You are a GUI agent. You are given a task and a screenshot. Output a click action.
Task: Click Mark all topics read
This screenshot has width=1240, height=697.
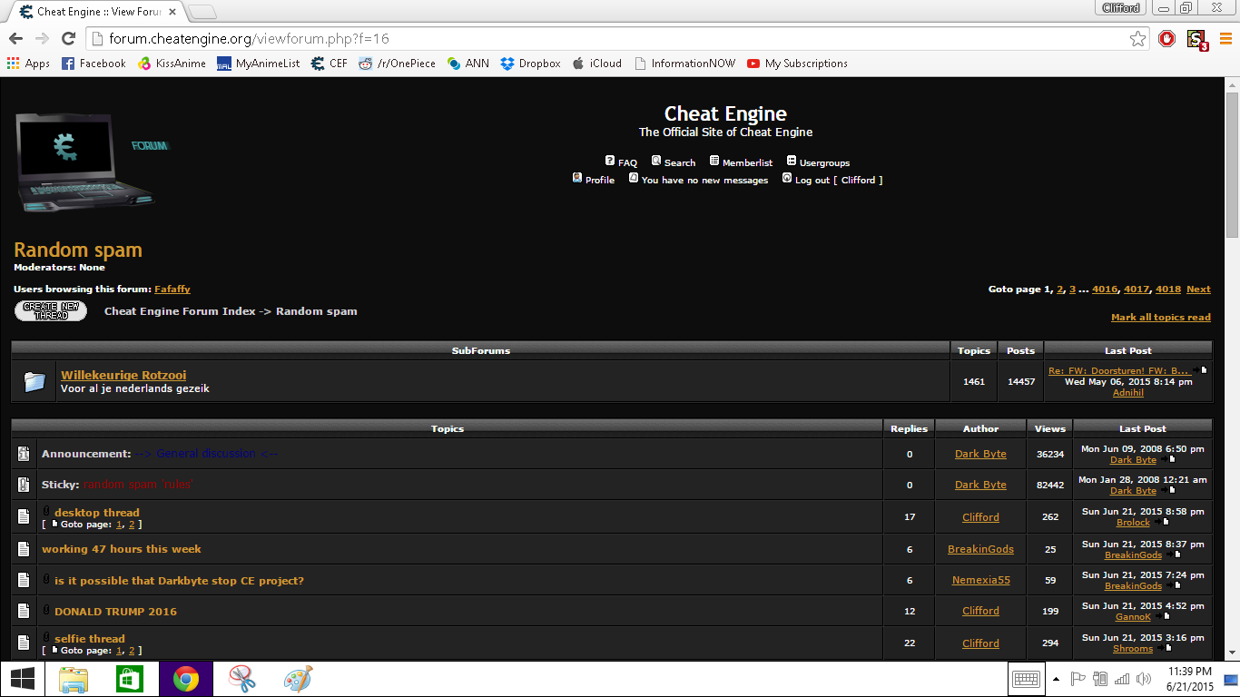(1161, 318)
